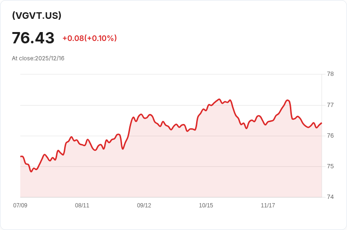The height and width of the screenshot is (230, 347).
Task: Pick the 75 label on the price axis
Action: (330, 166)
